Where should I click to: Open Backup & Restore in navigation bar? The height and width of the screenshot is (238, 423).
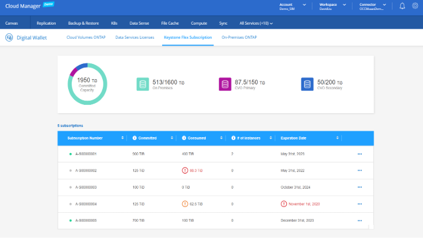83,23
